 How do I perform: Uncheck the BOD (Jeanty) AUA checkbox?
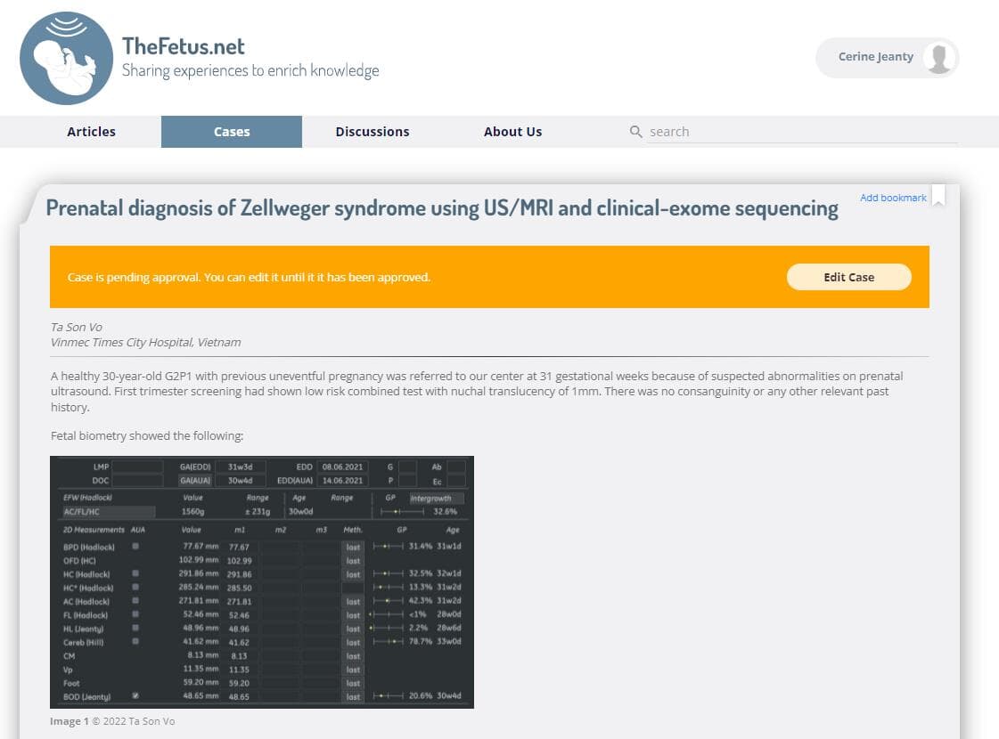[x=135, y=696]
